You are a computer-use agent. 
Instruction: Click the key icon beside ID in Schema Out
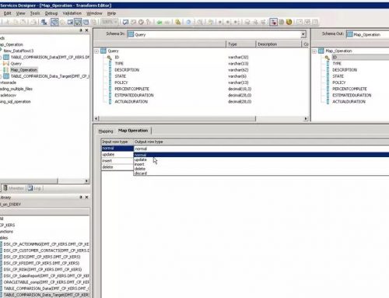(328, 58)
